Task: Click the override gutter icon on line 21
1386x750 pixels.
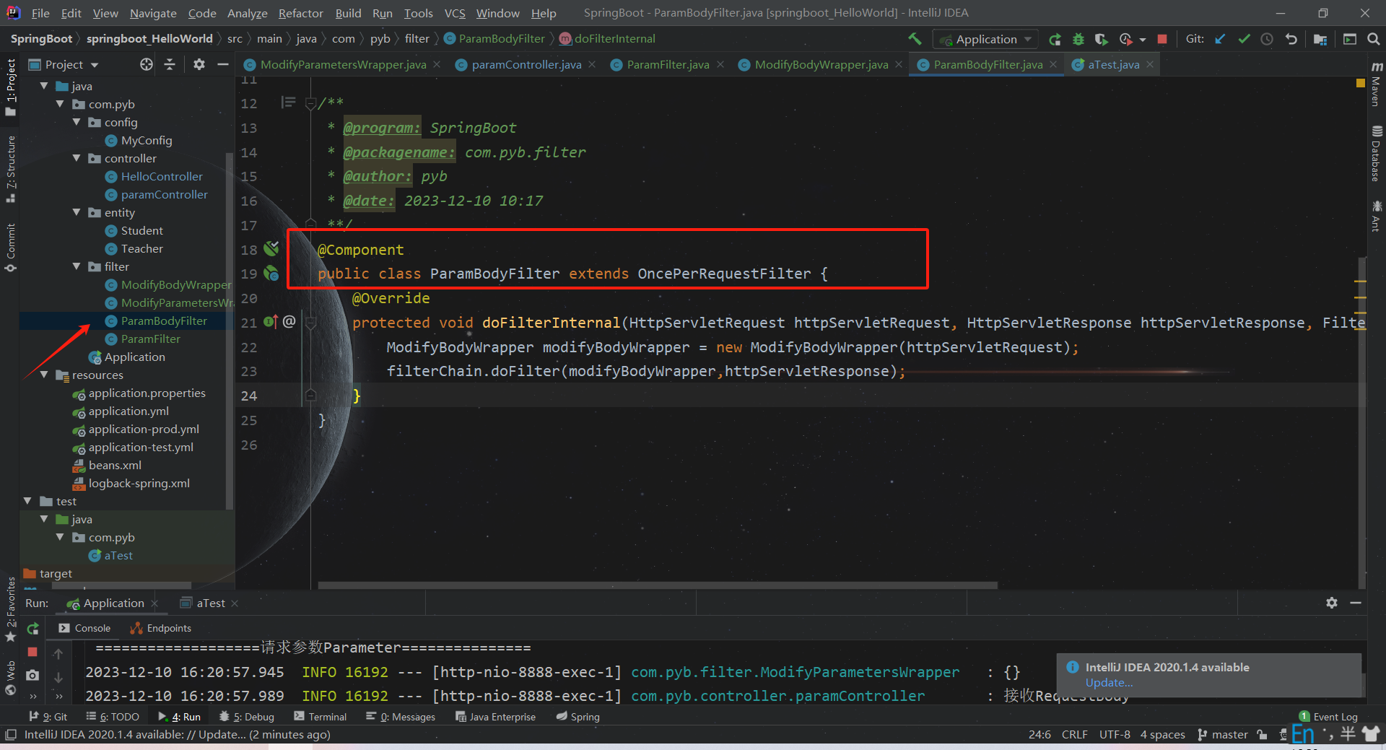Action: pos(271,322)
